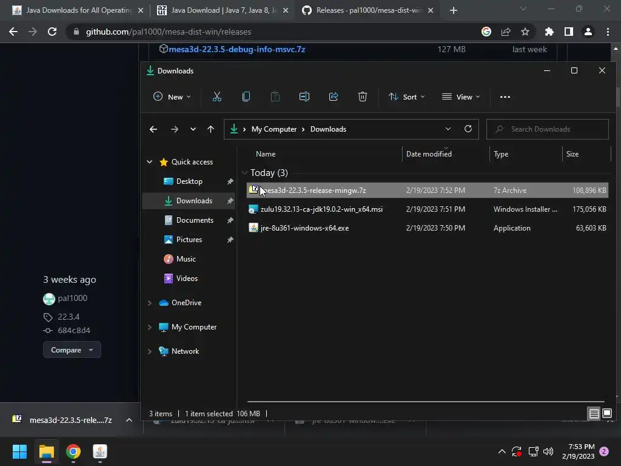Go back in File Explorer navigation
Screen dimensions: 621x466
pyautogui.click(x=153, y=129)
